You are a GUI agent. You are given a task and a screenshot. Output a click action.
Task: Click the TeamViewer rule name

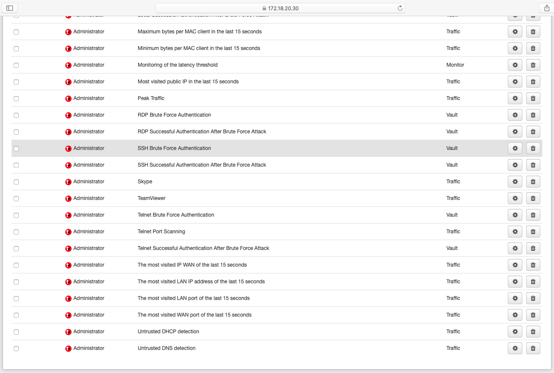pos(151,198)
